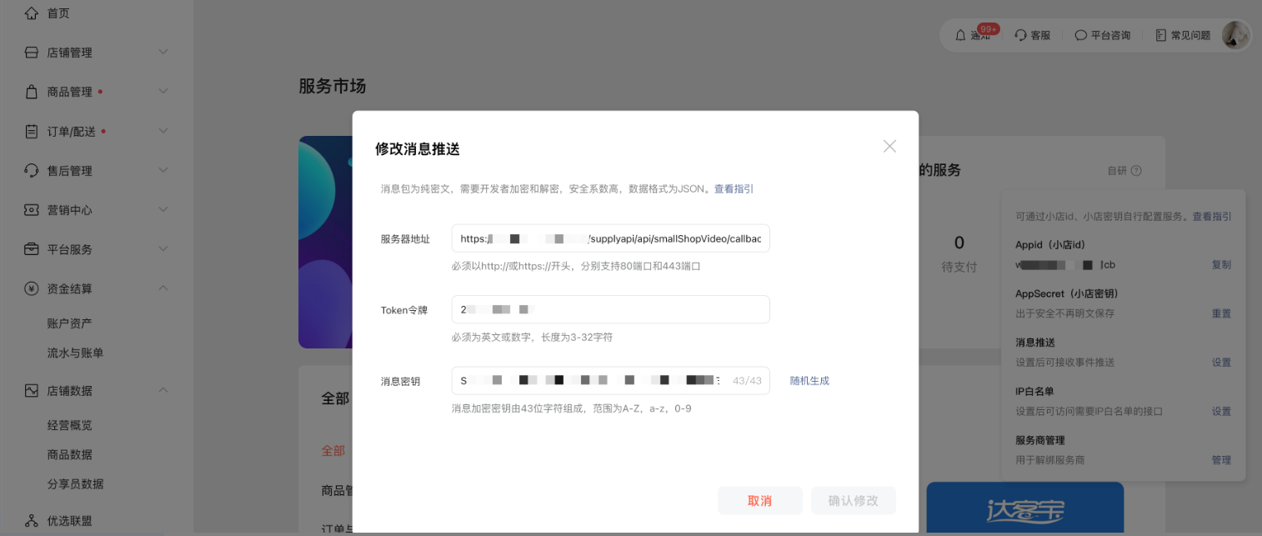Image resolution: width=1262 pixels, height=536 pixels.
Task: Click the 售后管理 headset icon
Action: click(x=32, y=171)
